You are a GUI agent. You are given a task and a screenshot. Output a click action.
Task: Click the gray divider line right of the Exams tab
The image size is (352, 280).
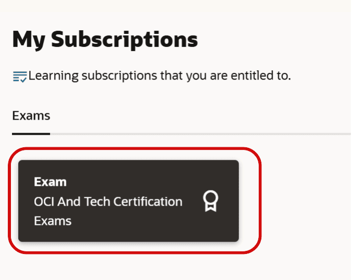(x=198, y=134)
